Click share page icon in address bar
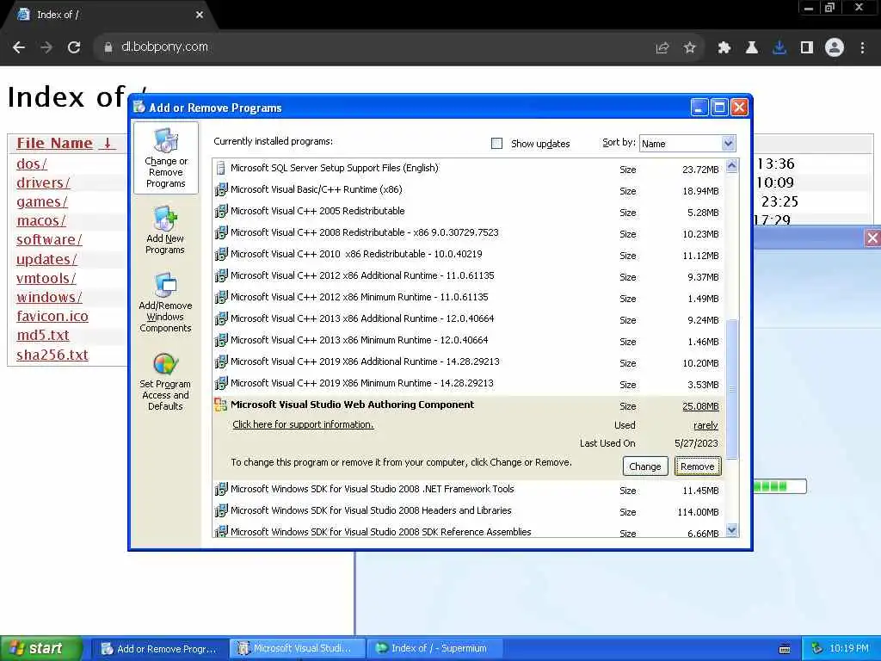The image size is (881, 661). [662, 48]
